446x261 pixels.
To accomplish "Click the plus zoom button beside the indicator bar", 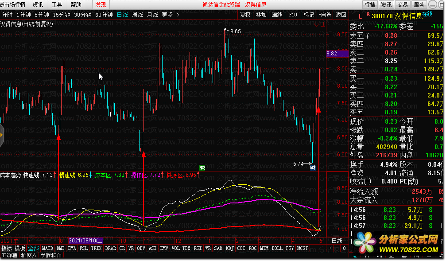I will (x=330, y=248).
